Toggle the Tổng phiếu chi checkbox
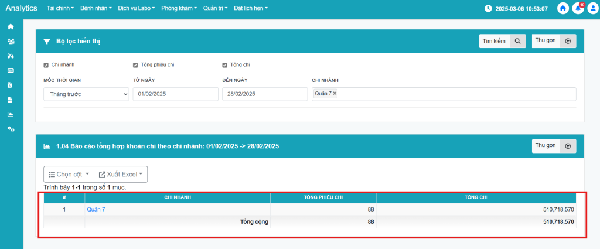Viewport: 600px width, 249px height. point(135,64)
